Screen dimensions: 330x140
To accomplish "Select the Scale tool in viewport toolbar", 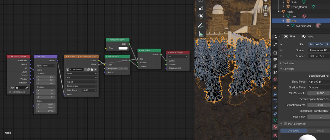I will tap(201, 8).
